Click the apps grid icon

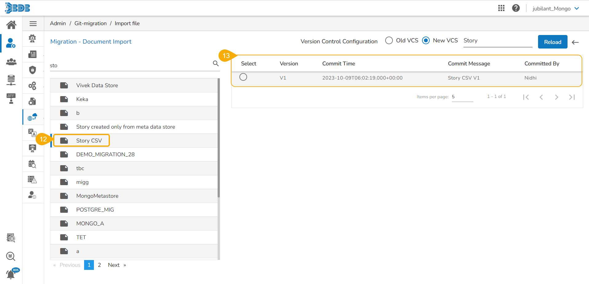pyautogui.click(x=501, y=8)
